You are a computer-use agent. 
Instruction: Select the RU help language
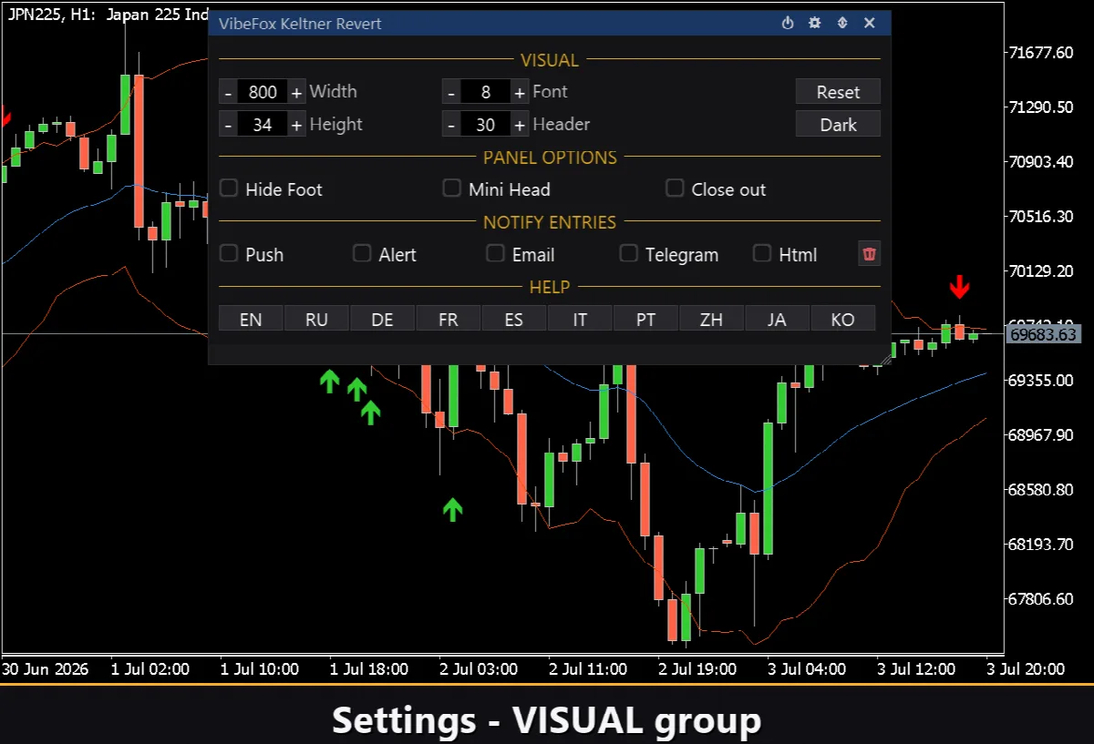(x=316, y=319)
